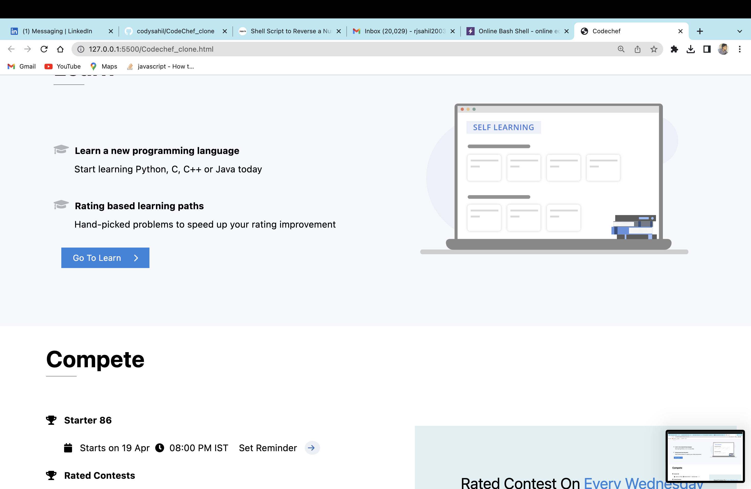Switch to the Inbox Gmail tab
The height and width of the screenshot is (489, 751).
click(x=401, y=31)
